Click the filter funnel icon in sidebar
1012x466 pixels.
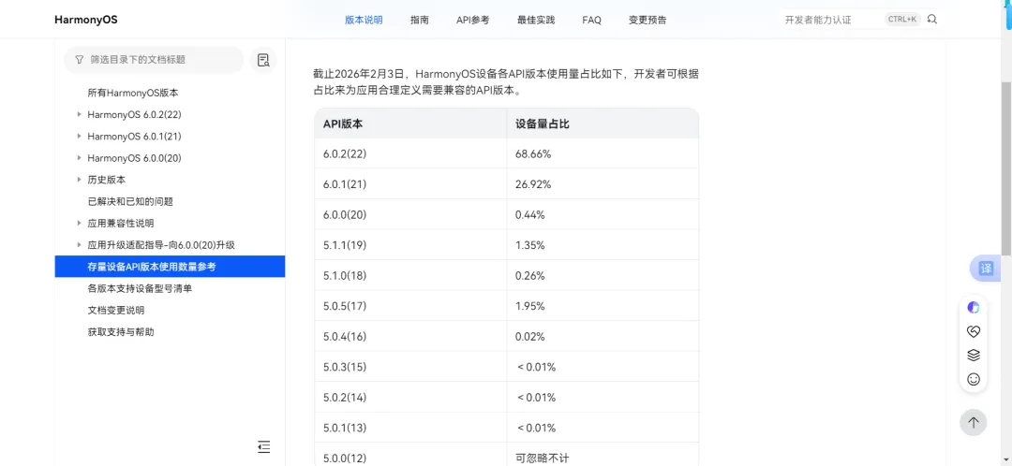click(x=80, y=59)
